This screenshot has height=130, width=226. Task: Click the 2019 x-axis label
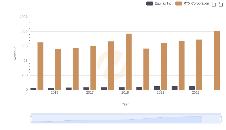[125, 92]
